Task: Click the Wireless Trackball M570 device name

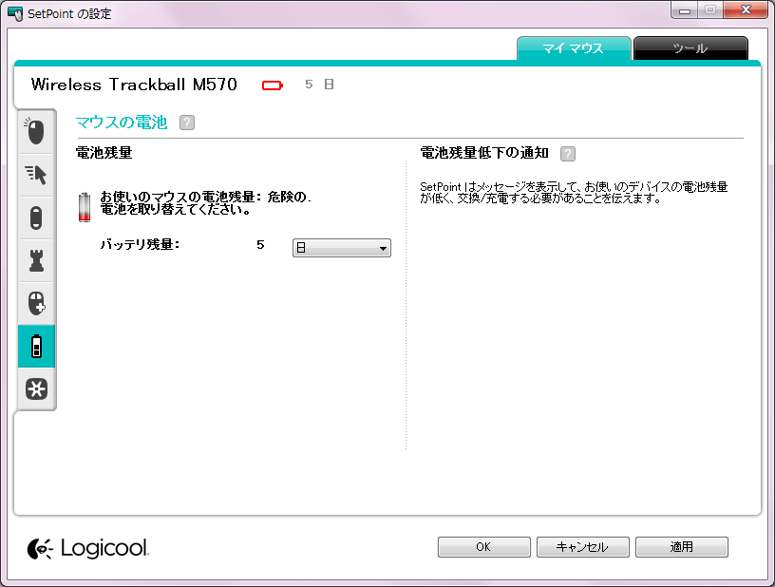Action: pyautogui.click(x=134, y=85)
